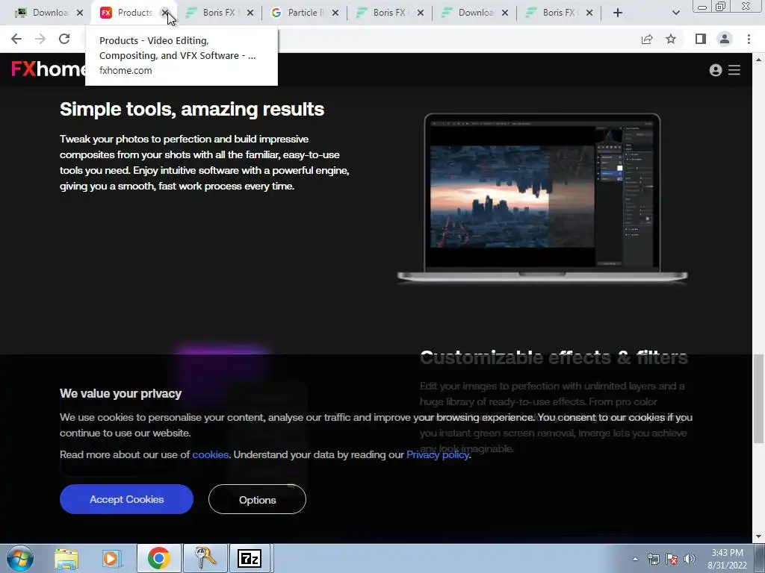
Task: Open the clock showing 3:43 PM
Action: pyautogui.click(x=727, y=559)
